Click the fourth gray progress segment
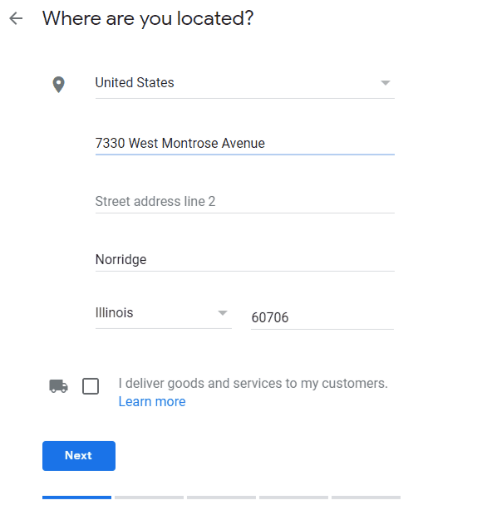Viewport: 492px width, 515px height. click(x=293, y=498)
